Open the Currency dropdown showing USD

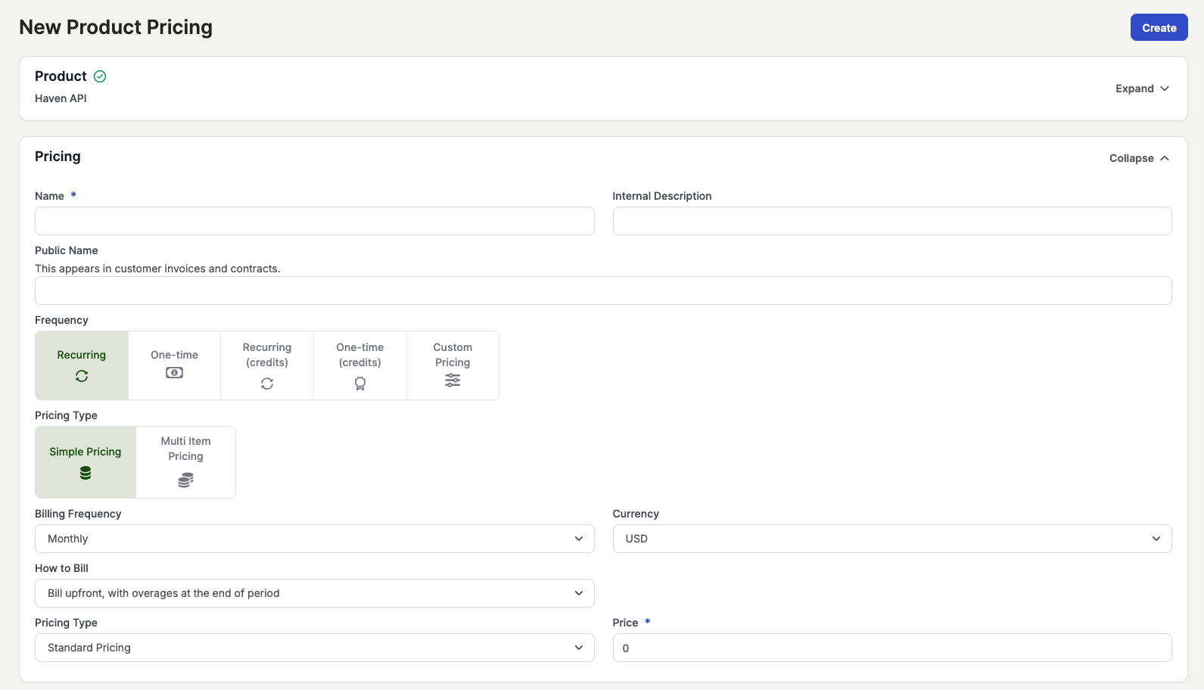tap(891, 539)
